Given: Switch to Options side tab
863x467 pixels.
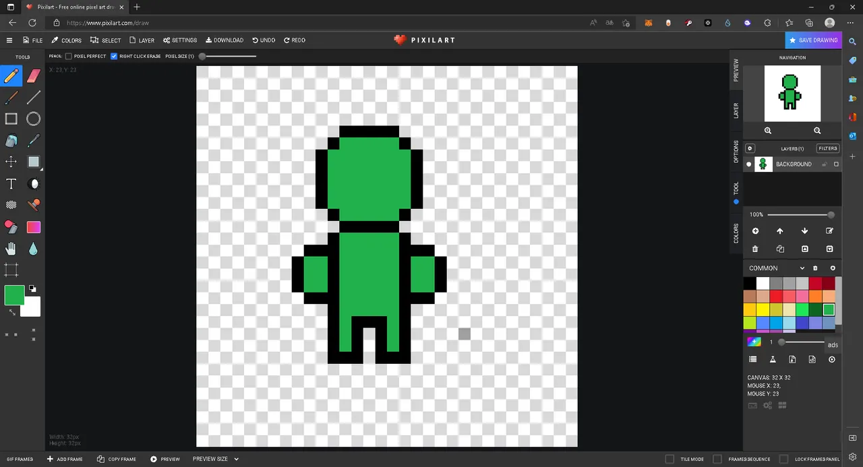Looking at the screenshot, I should (x=736, y=152).
